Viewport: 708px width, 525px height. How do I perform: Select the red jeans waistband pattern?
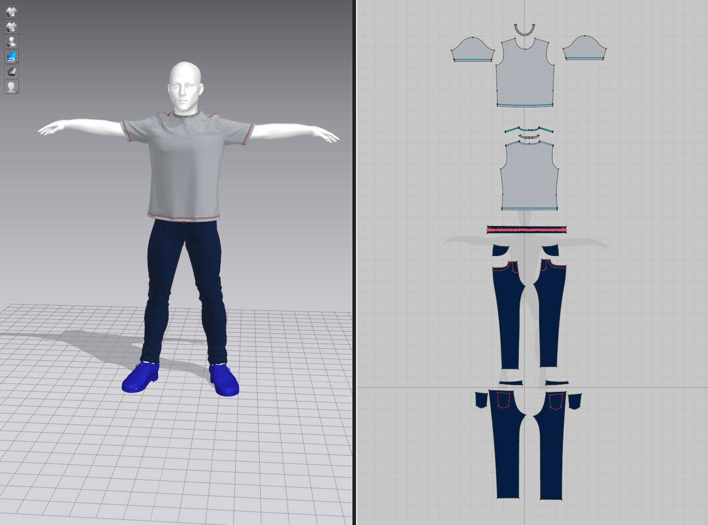click(527, 230)
